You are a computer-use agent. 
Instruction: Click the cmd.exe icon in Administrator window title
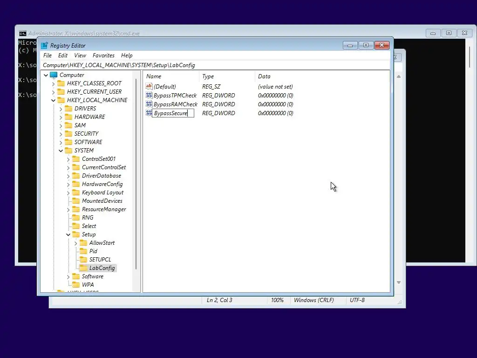click(23, 34)
